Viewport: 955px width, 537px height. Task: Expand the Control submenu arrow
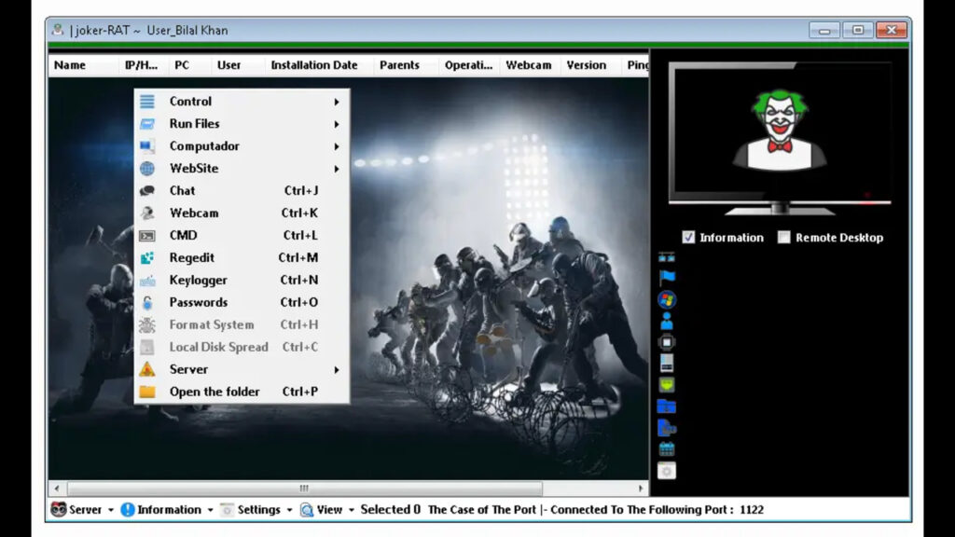336,102
